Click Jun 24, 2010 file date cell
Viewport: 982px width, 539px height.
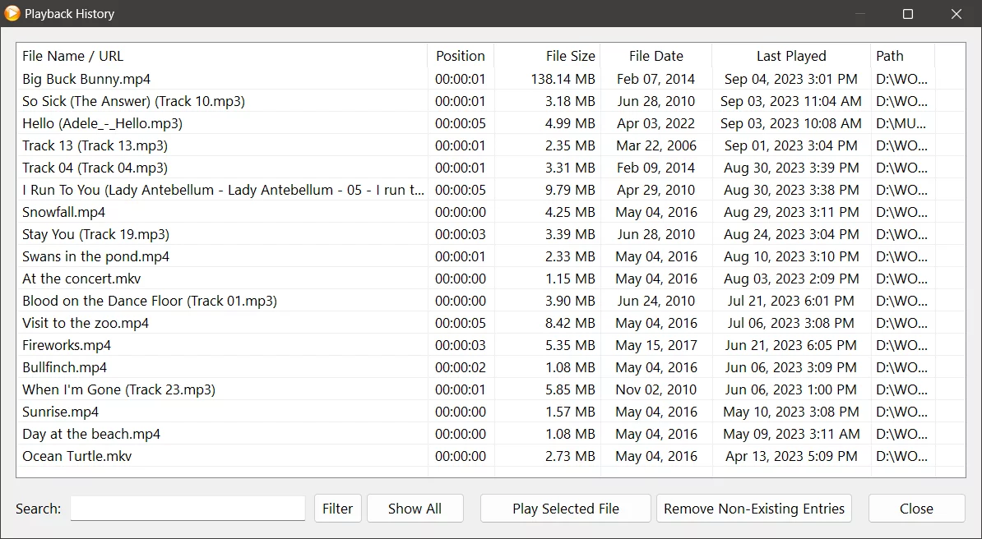(655, 301)
